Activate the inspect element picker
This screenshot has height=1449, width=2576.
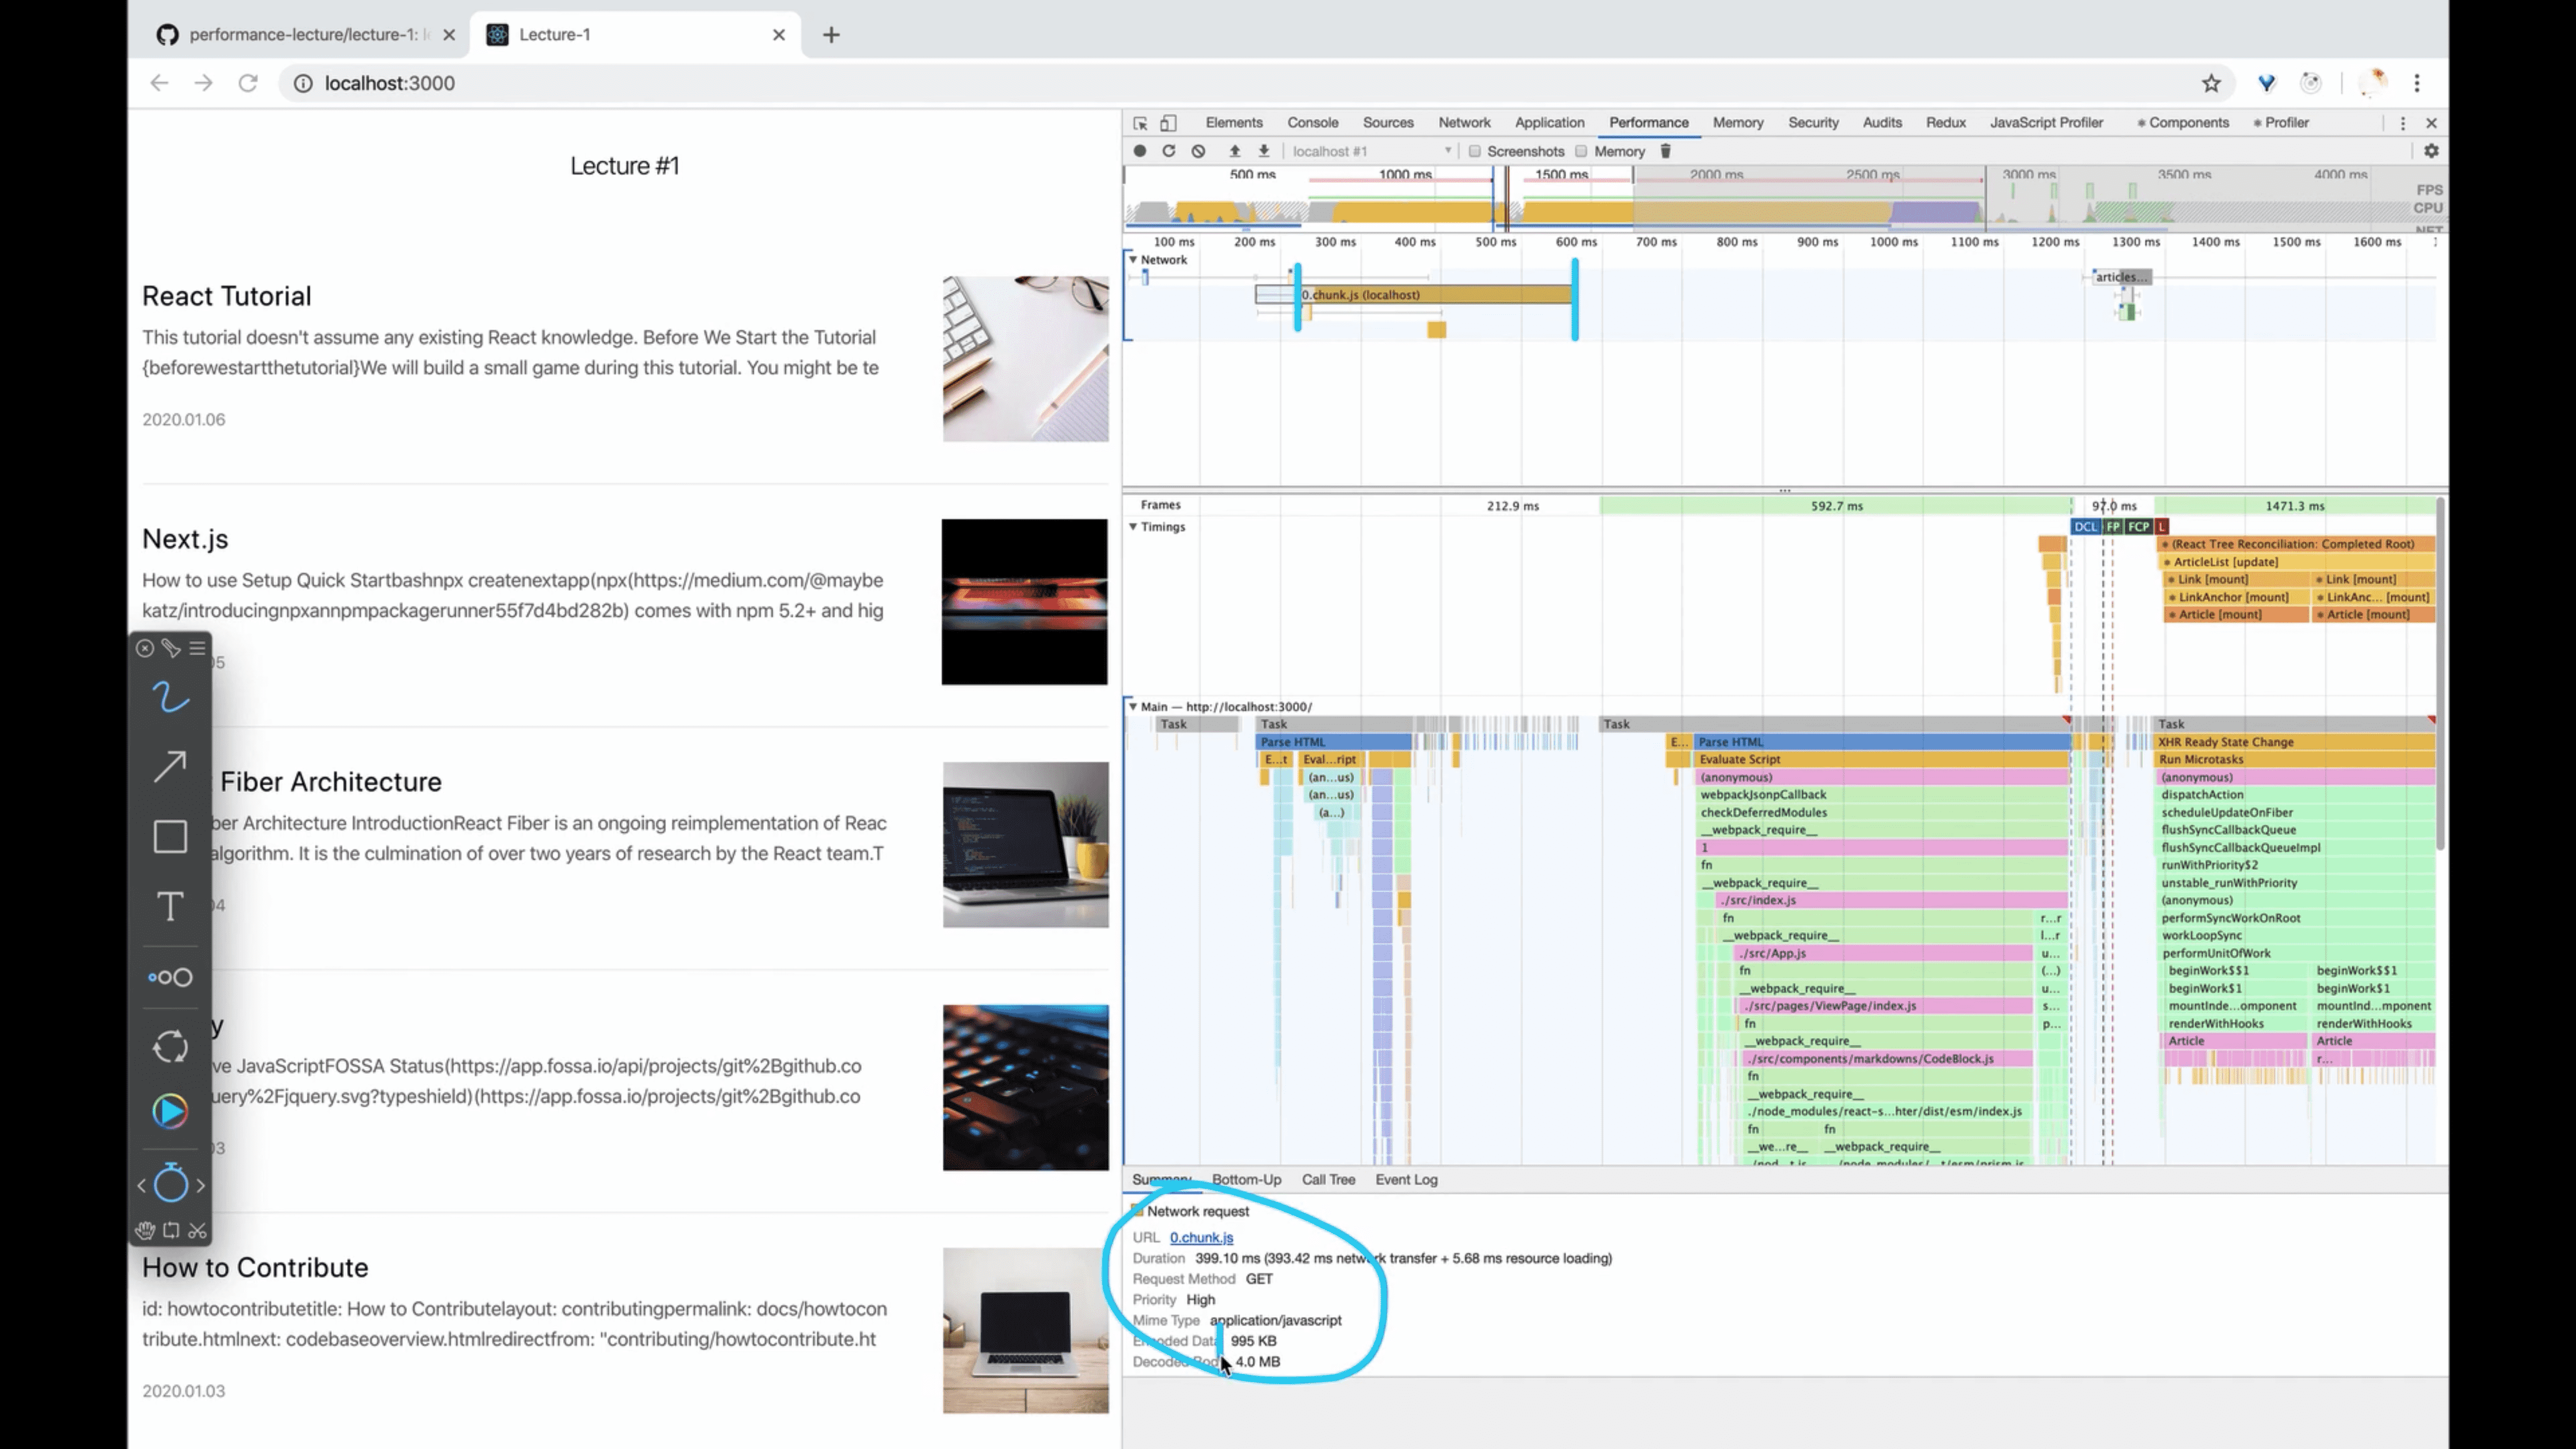tap(1140, 123)
